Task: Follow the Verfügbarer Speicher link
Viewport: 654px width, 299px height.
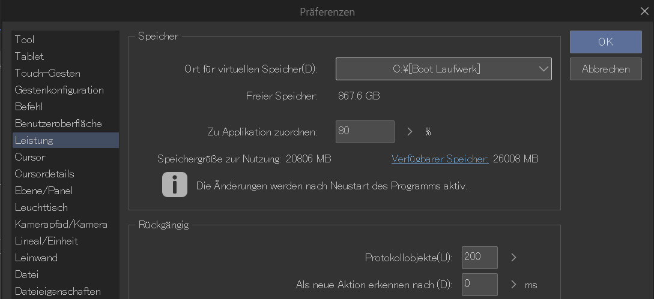Action: click(440, 159)
